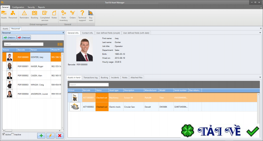Toggle the Personnel panel pin

point(63,33)
